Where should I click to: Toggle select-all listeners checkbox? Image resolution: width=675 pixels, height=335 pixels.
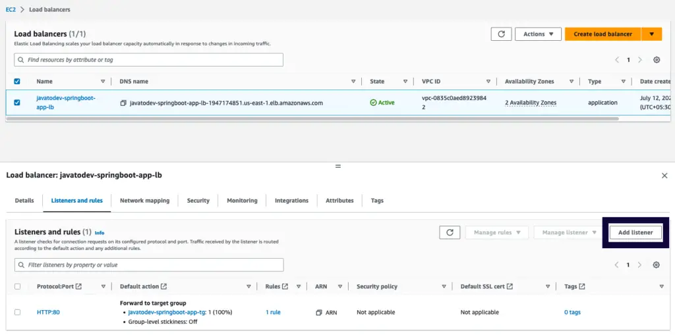tap(17, 286)
